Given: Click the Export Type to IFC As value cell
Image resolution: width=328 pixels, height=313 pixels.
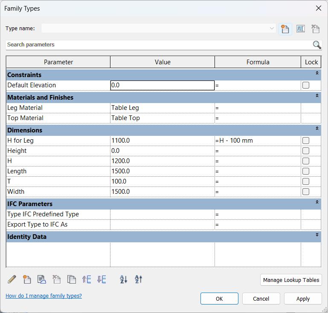Looking at the screenshot, I should click(163, 224).
